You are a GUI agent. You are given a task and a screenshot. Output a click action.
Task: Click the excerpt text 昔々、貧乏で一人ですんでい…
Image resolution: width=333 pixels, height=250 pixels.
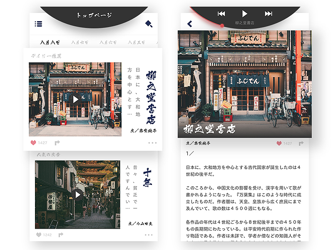(x=131, y=188)
